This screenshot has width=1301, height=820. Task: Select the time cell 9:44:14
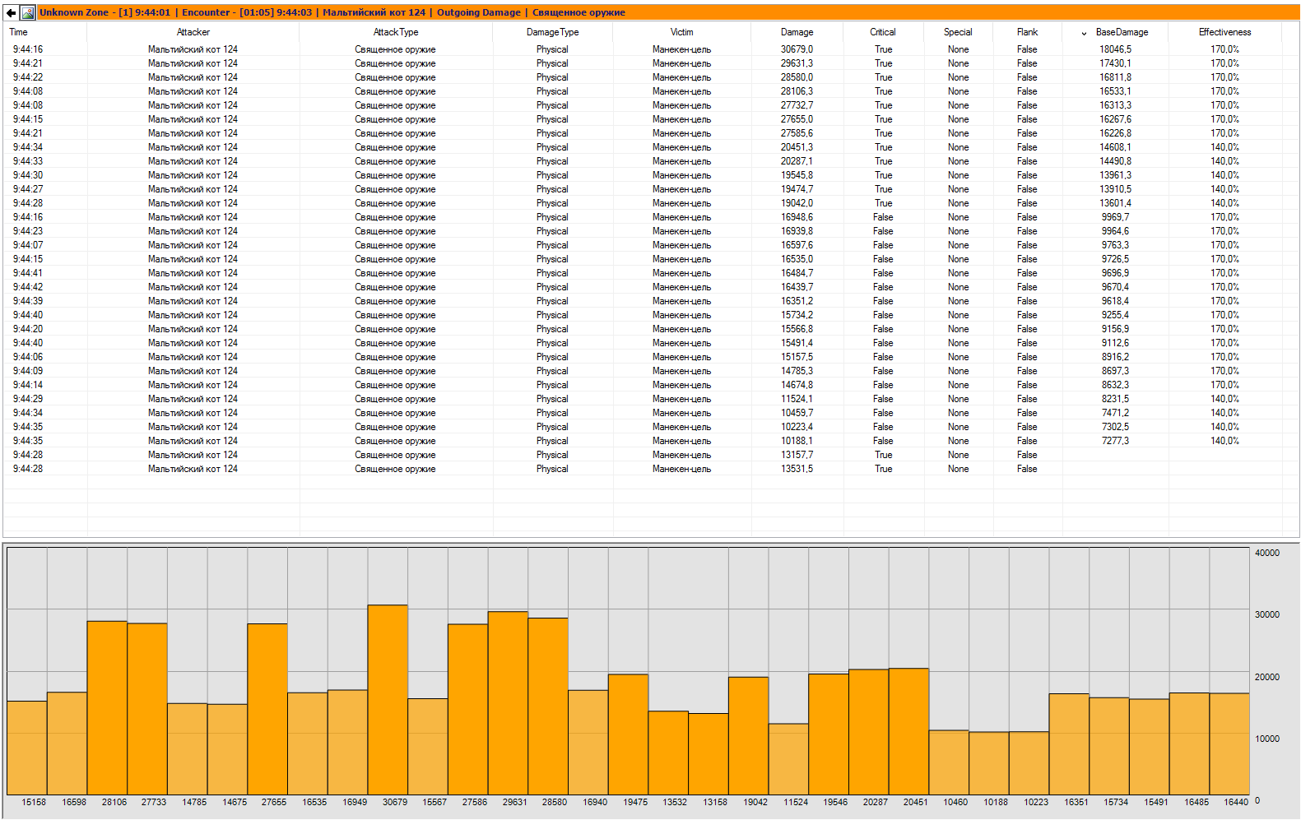[x=28, y=385]
